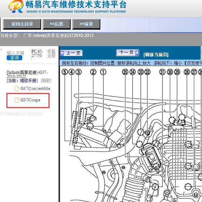Focus the 输入关键 keyword input field
Screen dimensions: 202x202
tap(15, 53)
